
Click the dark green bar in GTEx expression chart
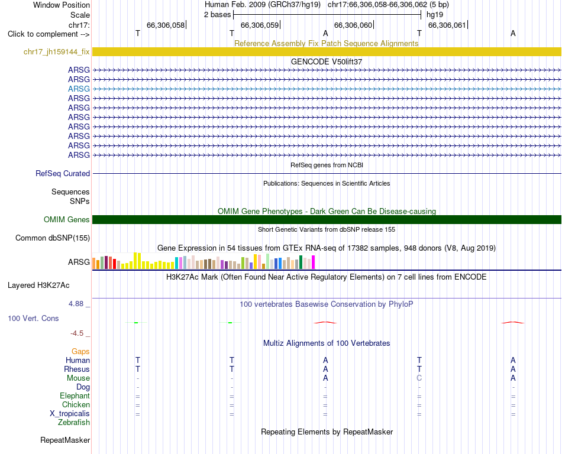coord(301,262)
